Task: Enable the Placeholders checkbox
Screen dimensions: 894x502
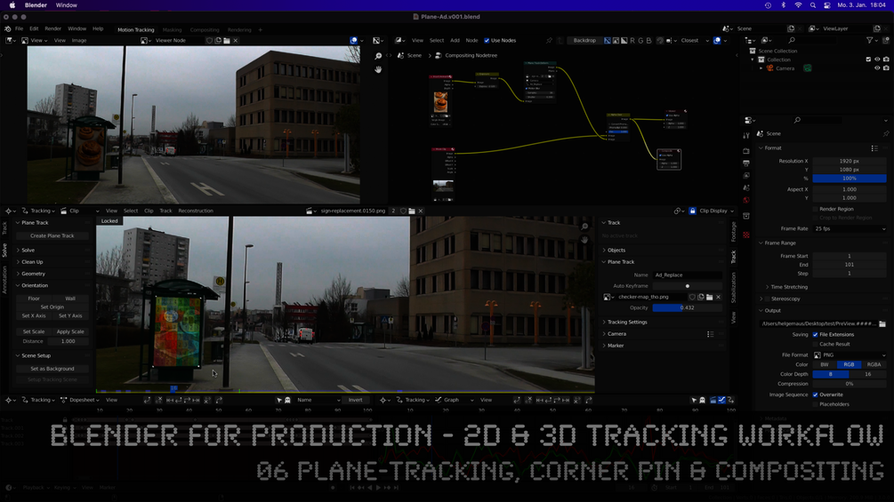Action: (x=816, y=404)
